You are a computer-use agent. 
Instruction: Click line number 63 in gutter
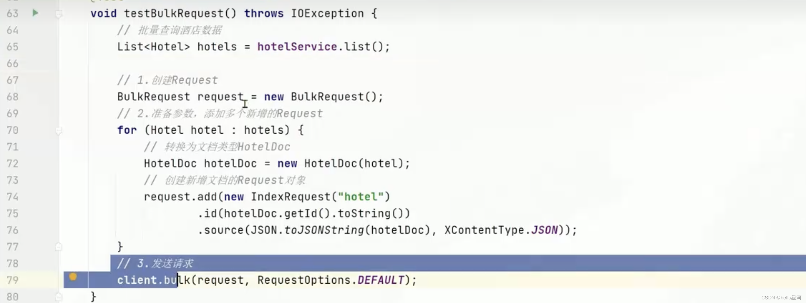[x=12, y=13]
